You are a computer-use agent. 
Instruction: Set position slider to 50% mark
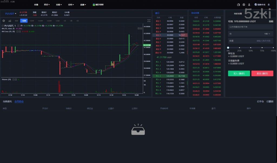tap(251, 48)
